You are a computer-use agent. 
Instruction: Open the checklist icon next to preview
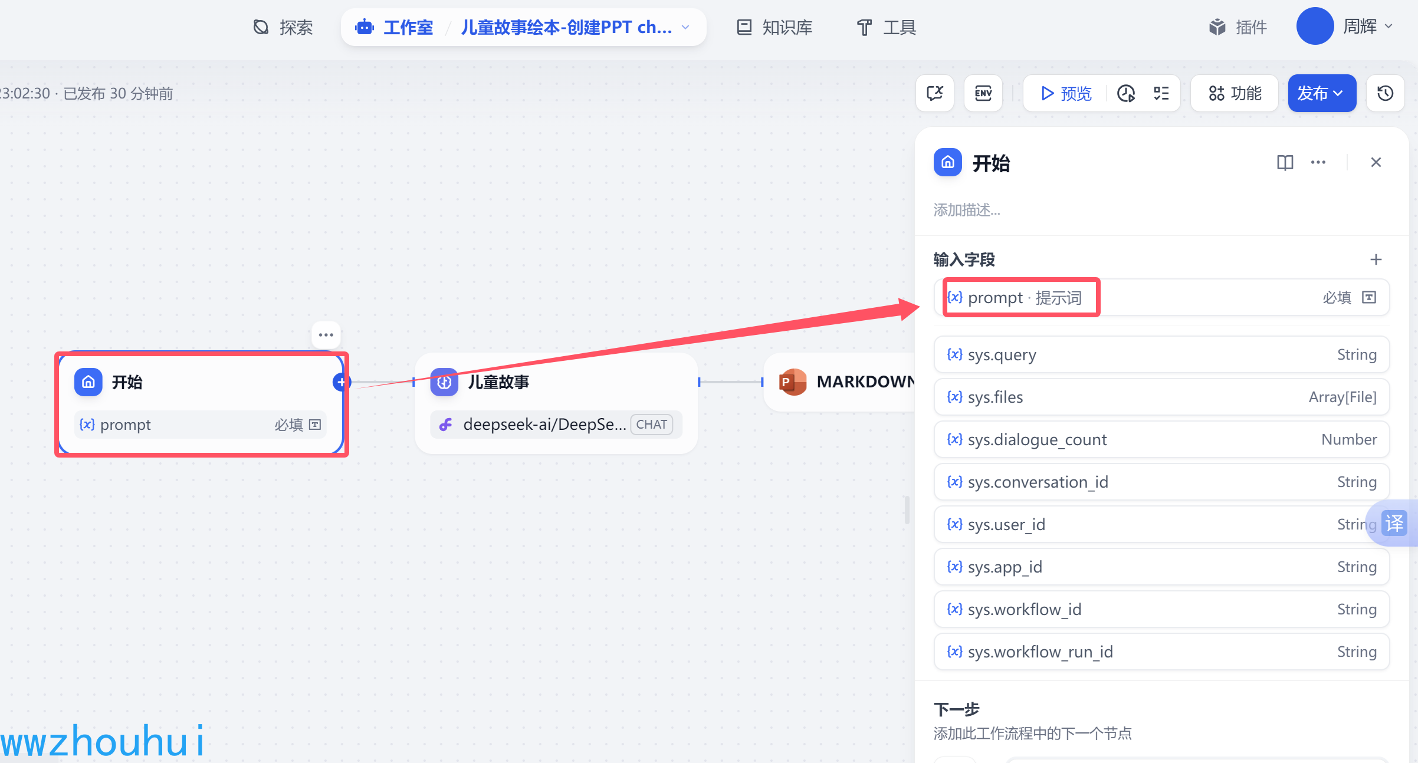[1161, 93]
